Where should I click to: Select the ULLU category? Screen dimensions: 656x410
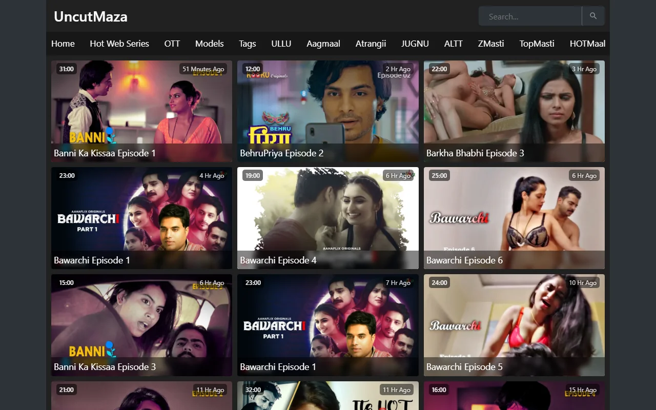tap(281, 44)
